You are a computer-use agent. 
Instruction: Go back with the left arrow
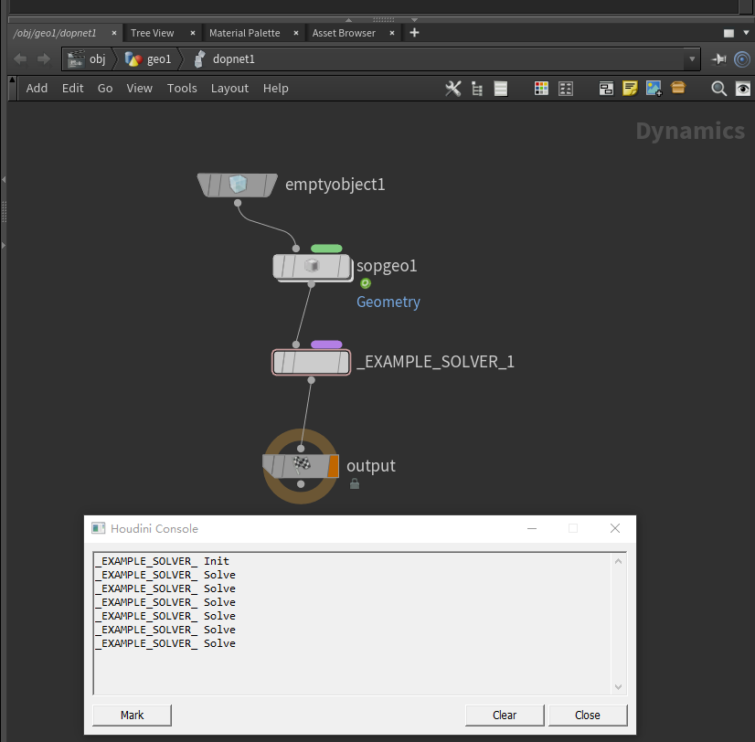(20, 59)
